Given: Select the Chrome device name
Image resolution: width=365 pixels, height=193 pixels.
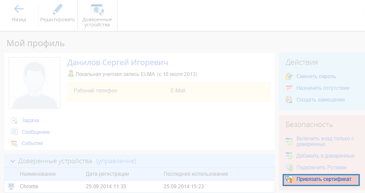Looking at the screenshot, I should [x=29, y=187].
